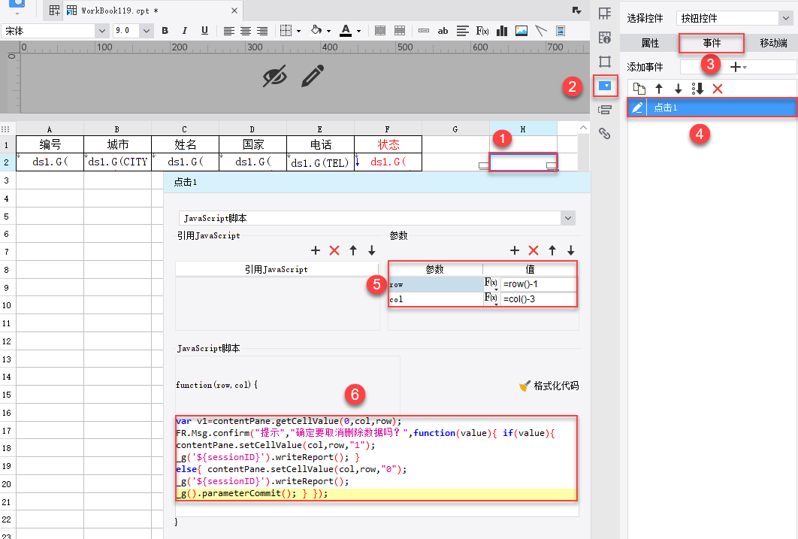Add a new referenced JavaScript entry
This screenshot has height=539, width=798.
click(x=316, y=250)
